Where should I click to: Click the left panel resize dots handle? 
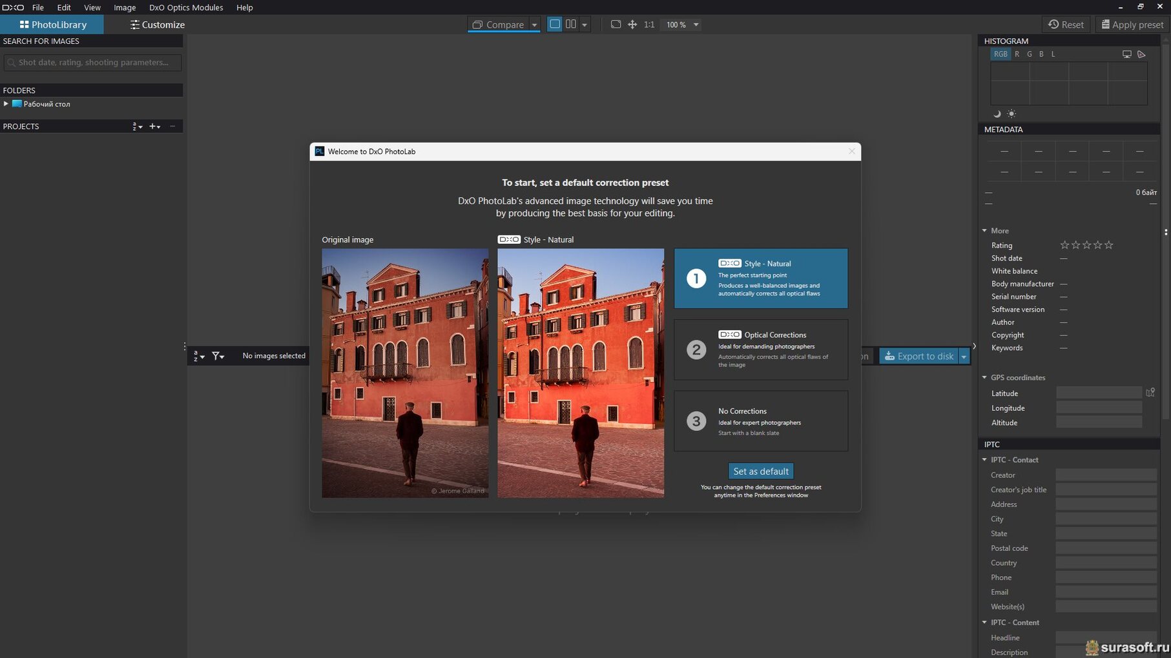coord(185,346)
